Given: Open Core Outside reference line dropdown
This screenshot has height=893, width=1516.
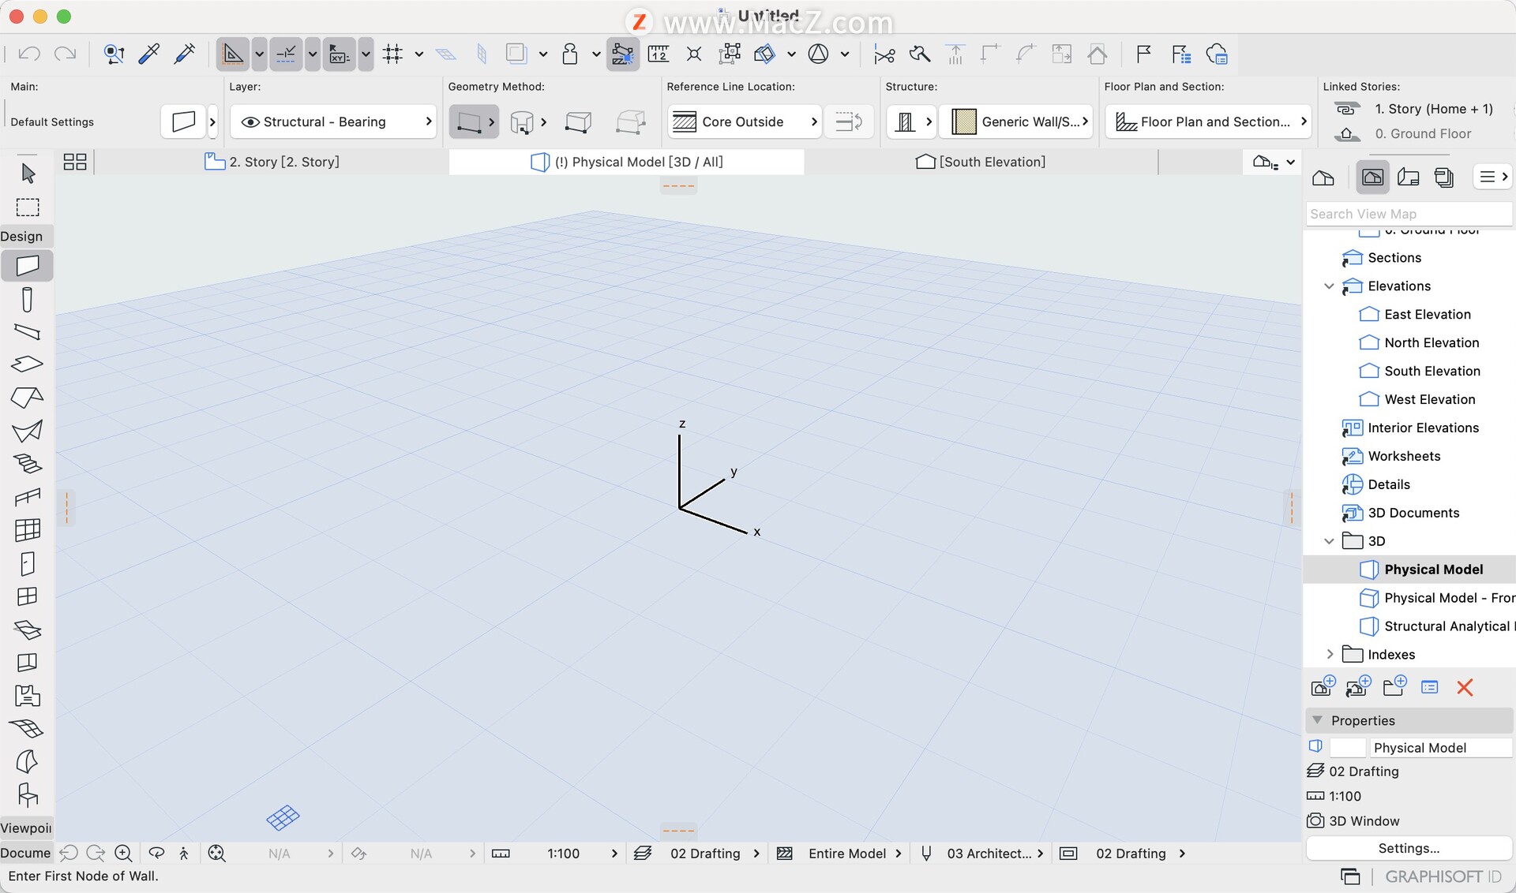Looking at the screenshot, I should [745, 121].
